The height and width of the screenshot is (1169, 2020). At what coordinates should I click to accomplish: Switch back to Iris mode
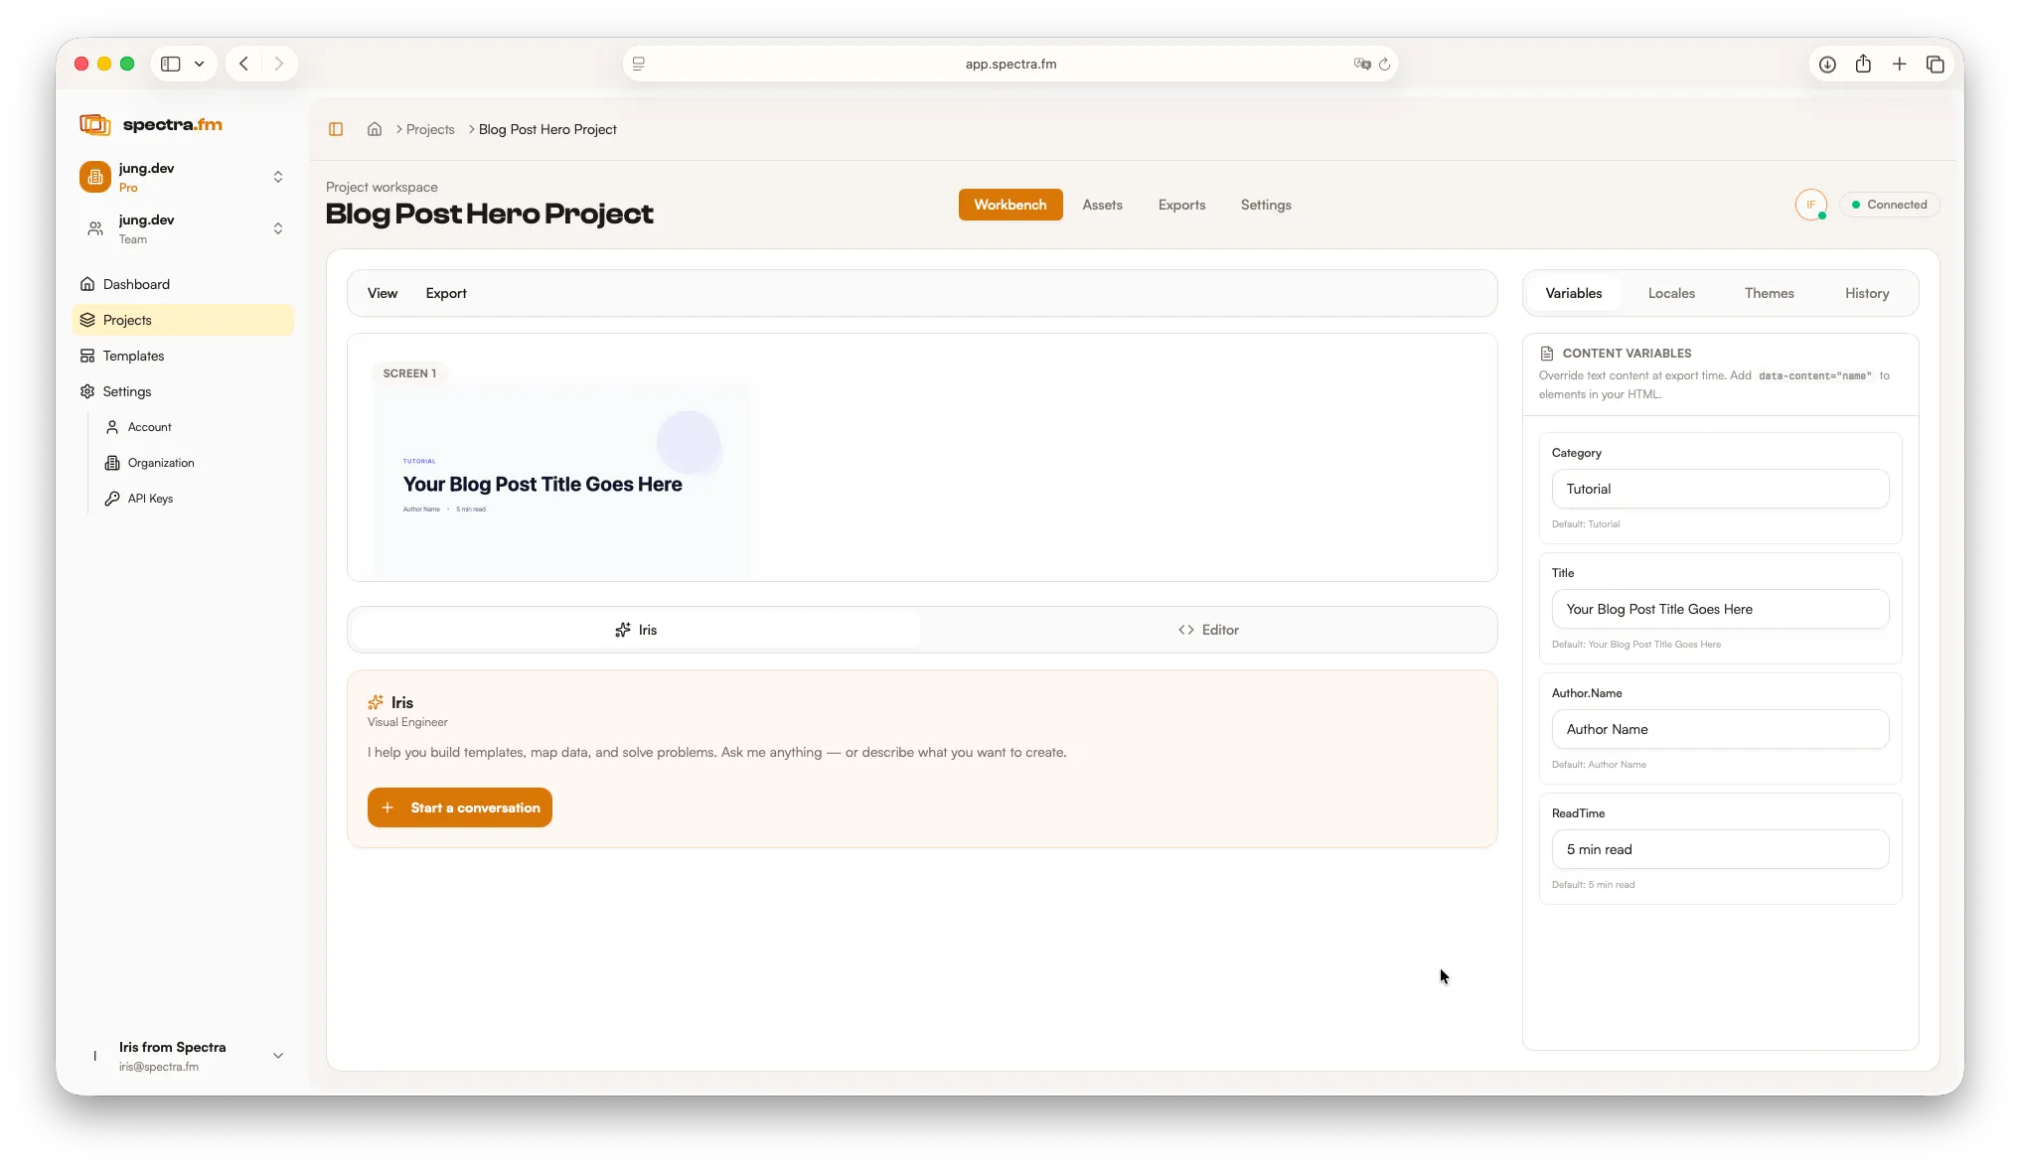(636, 629)
